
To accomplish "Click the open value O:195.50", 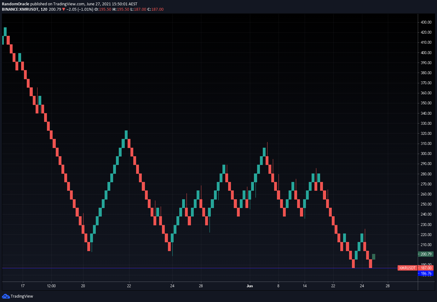I will coord(103,9).
